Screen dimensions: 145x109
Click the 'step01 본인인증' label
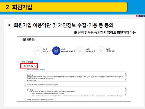click(45, 50)
